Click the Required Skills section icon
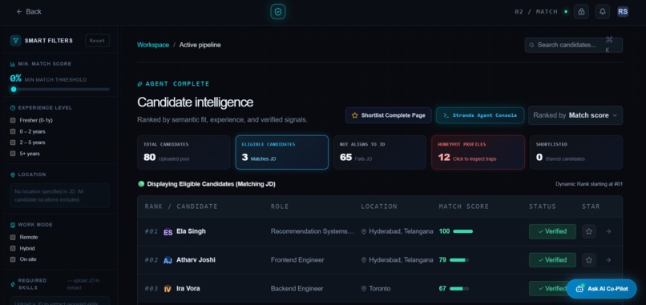646x305 pixels. [x=13, y=283]
